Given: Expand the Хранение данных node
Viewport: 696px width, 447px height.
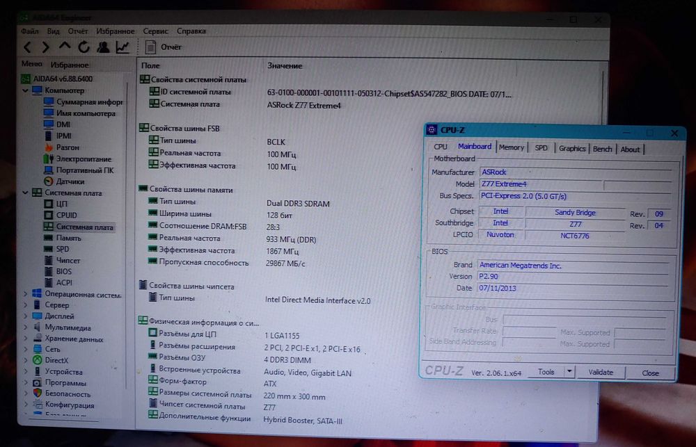Looking at the screenshot, I should click(x=25, y=339).
